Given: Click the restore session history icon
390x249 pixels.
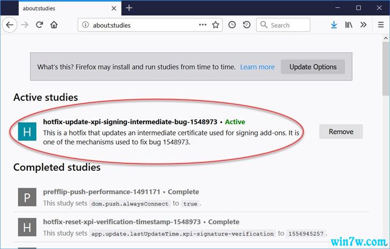Looking at the screenshot, I should click(246, 25).
